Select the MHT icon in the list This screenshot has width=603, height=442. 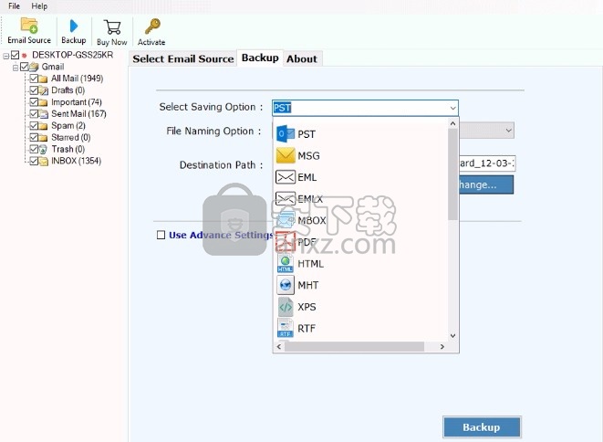tap(286, 285)
